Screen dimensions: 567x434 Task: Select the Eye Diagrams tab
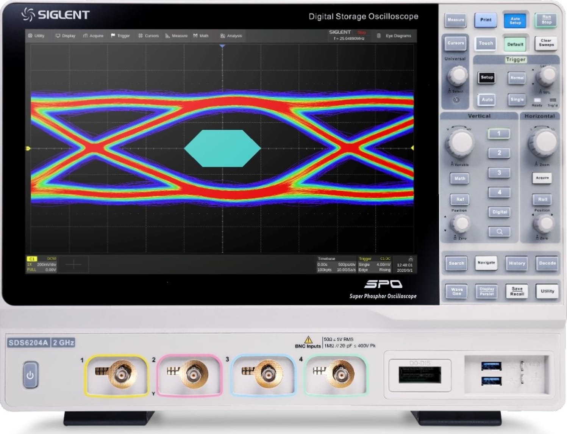(398, 36)
